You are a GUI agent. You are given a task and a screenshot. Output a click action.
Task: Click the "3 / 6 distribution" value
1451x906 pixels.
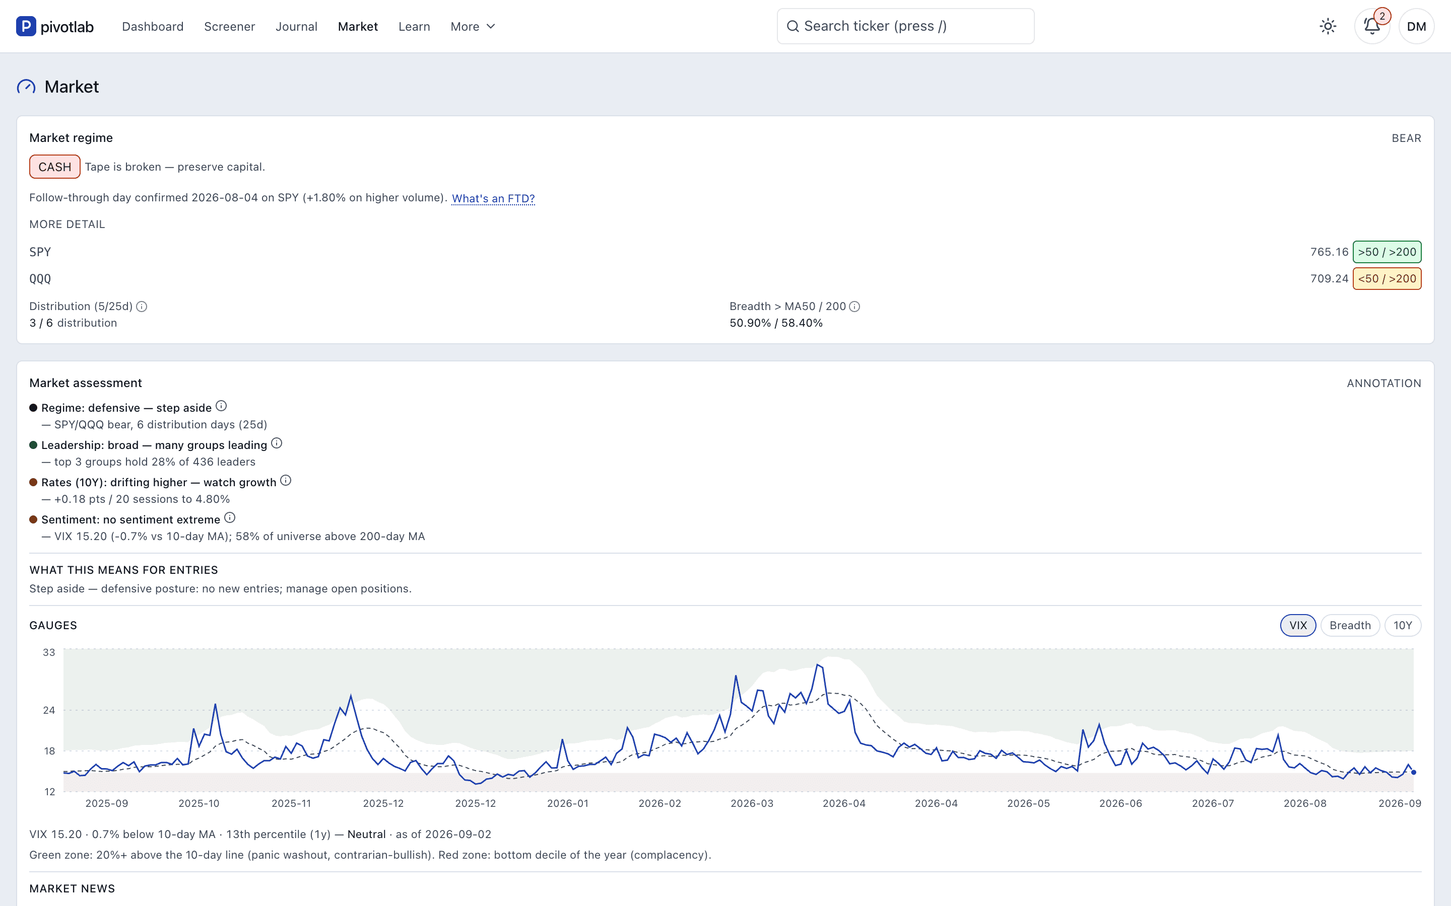[x=73, y=323]
